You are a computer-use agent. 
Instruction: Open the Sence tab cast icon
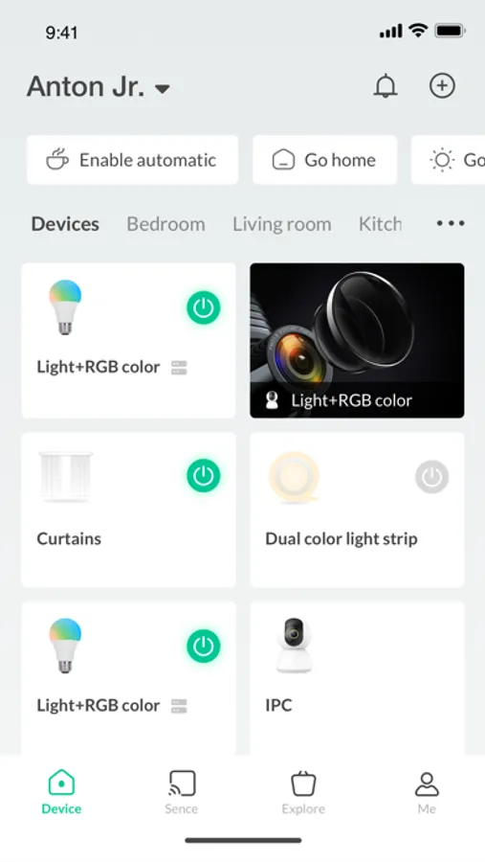182,783
